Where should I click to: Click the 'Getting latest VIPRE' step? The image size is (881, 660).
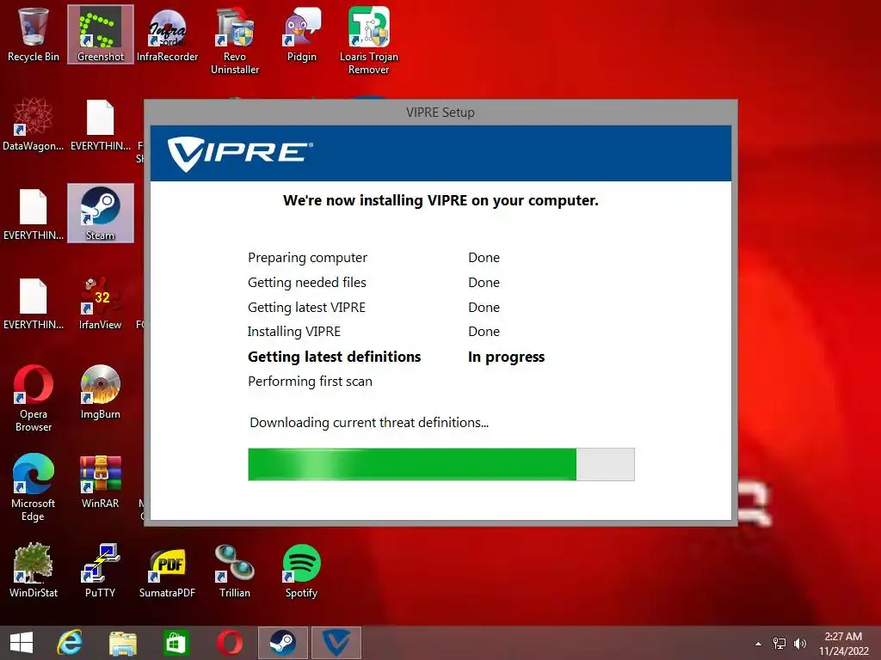(307, 308)
